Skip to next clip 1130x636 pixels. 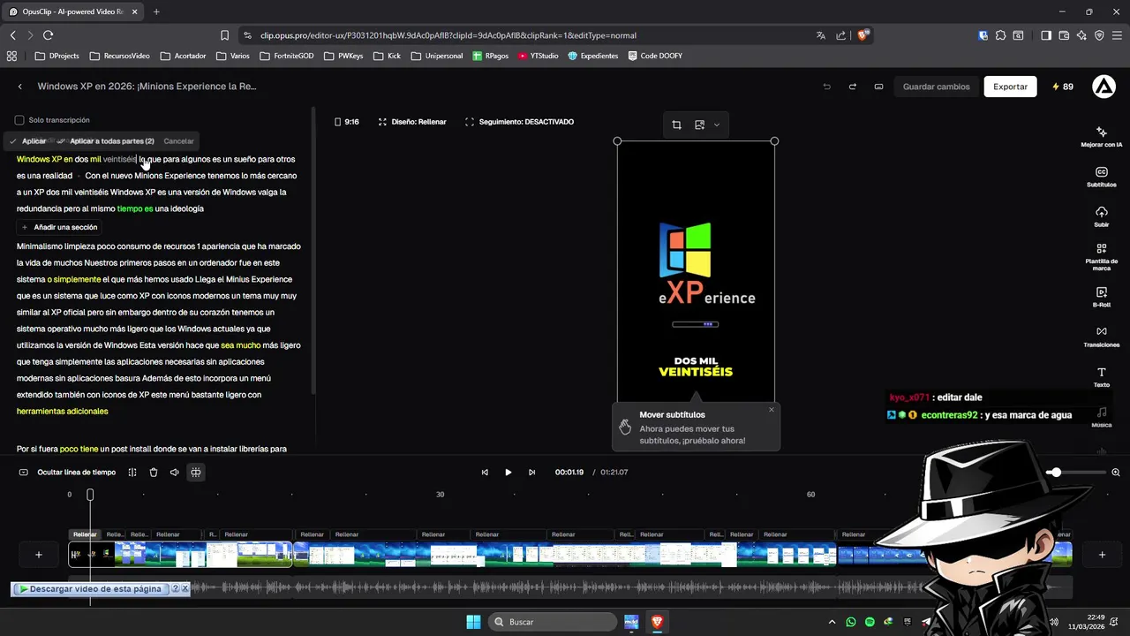coord(531,473)
